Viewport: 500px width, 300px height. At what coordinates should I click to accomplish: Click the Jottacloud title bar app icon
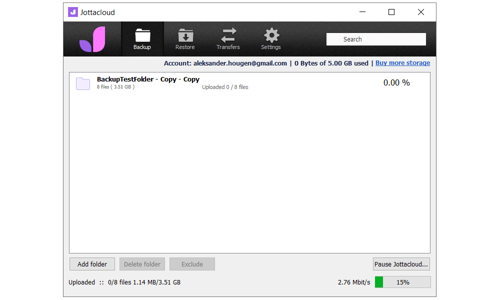pos(73,12)
